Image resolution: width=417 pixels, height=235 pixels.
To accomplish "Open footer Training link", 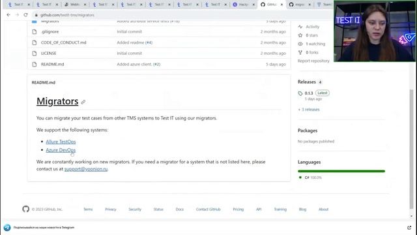I will click(280, 210).
